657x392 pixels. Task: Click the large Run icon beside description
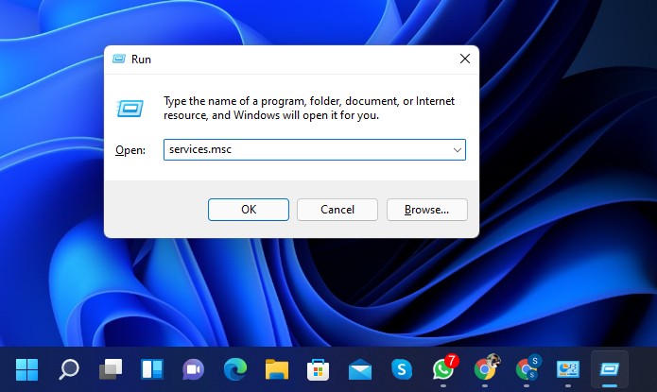click(130, 109)
